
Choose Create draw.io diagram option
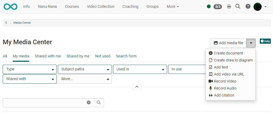[233, 60]
